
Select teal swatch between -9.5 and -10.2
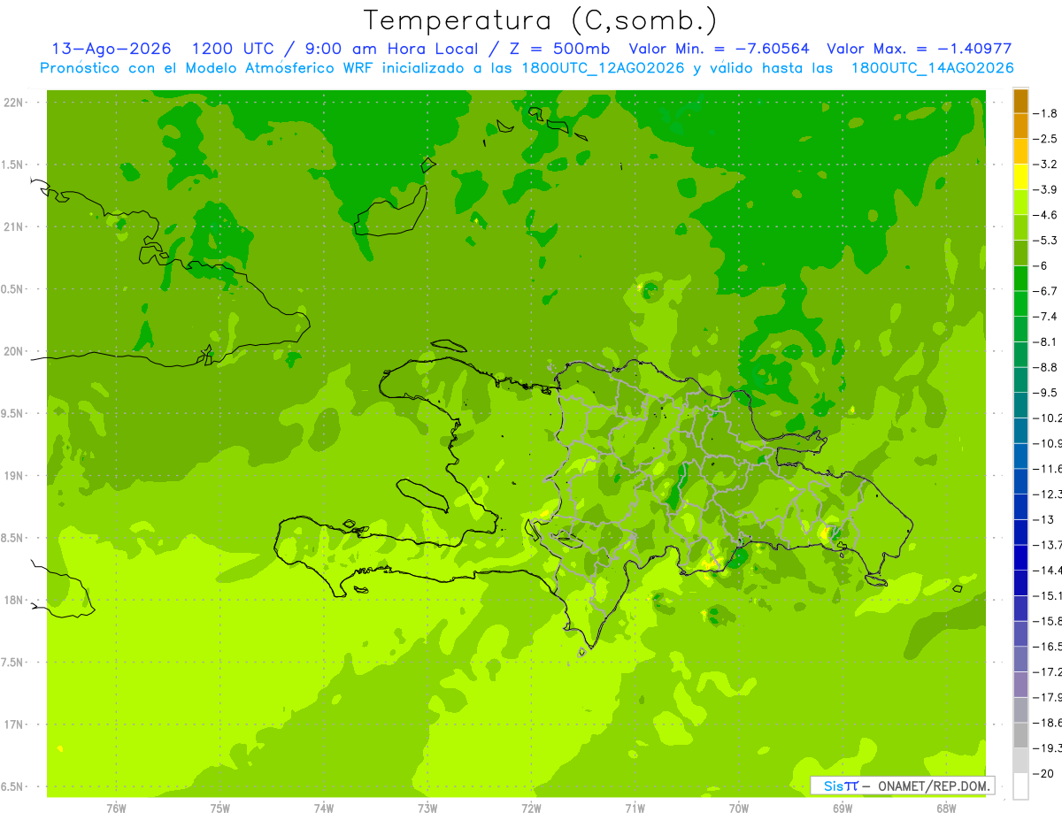pos(1020,405)
